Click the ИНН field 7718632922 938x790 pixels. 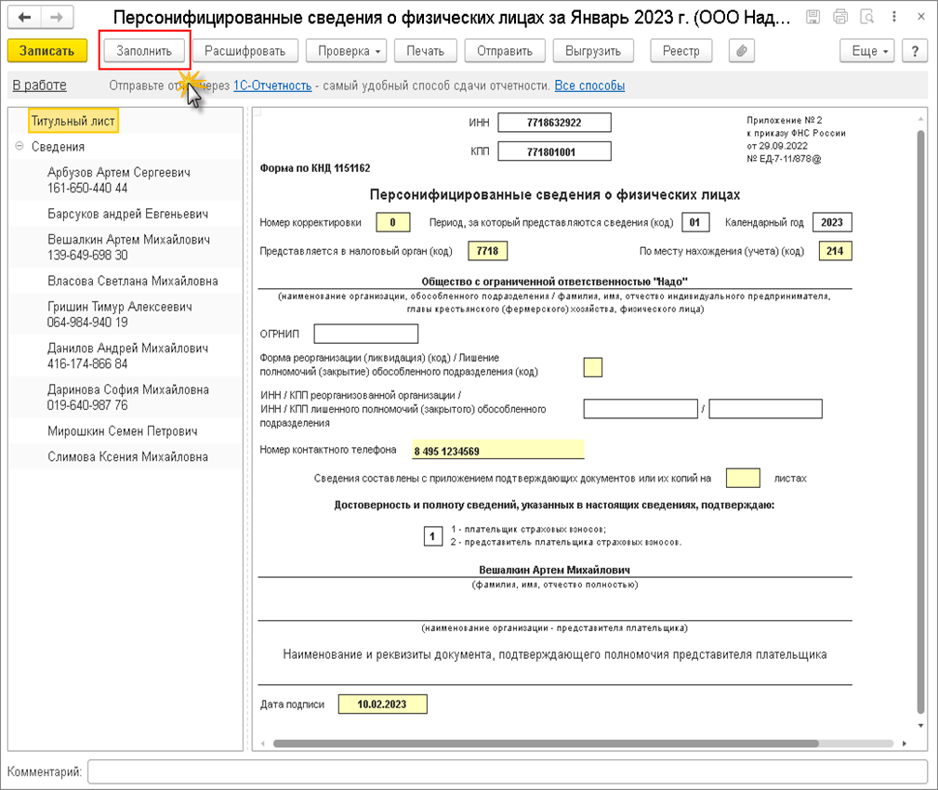click(x=555, y=123)
